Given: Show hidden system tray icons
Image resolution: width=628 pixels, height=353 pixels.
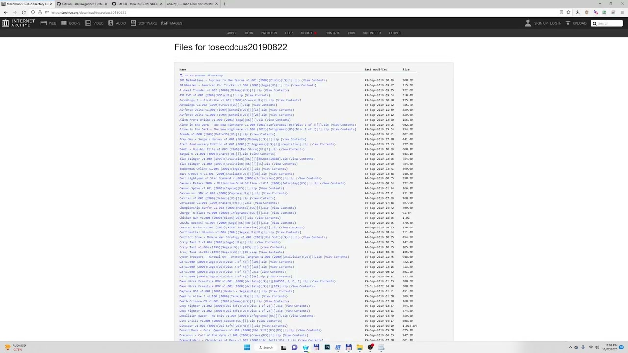Looking at the screenshot, I should click(x=570, y=348).
